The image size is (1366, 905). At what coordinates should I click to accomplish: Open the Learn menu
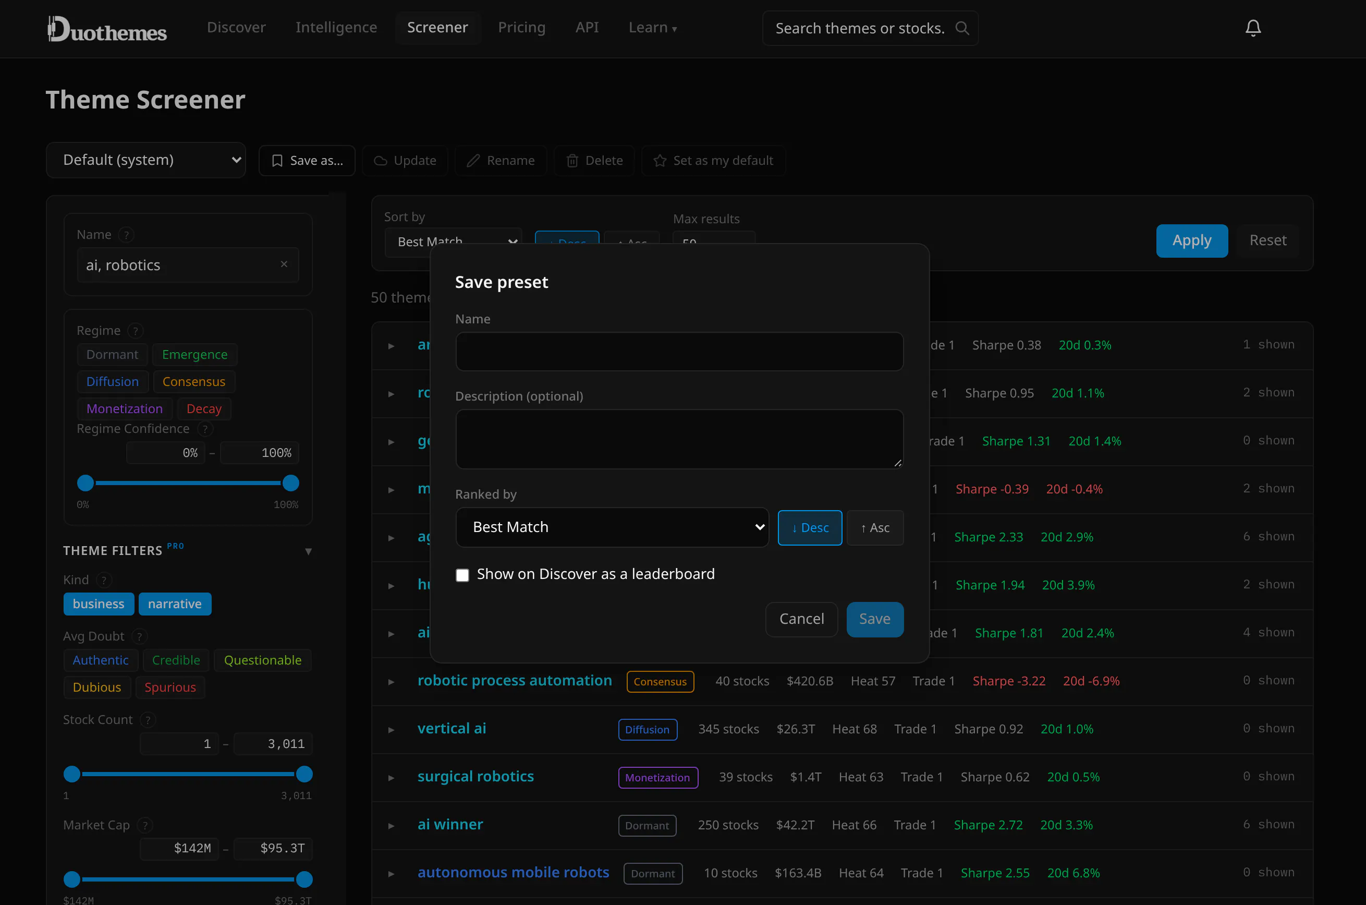pyautogui.click(x=652, y=28)
